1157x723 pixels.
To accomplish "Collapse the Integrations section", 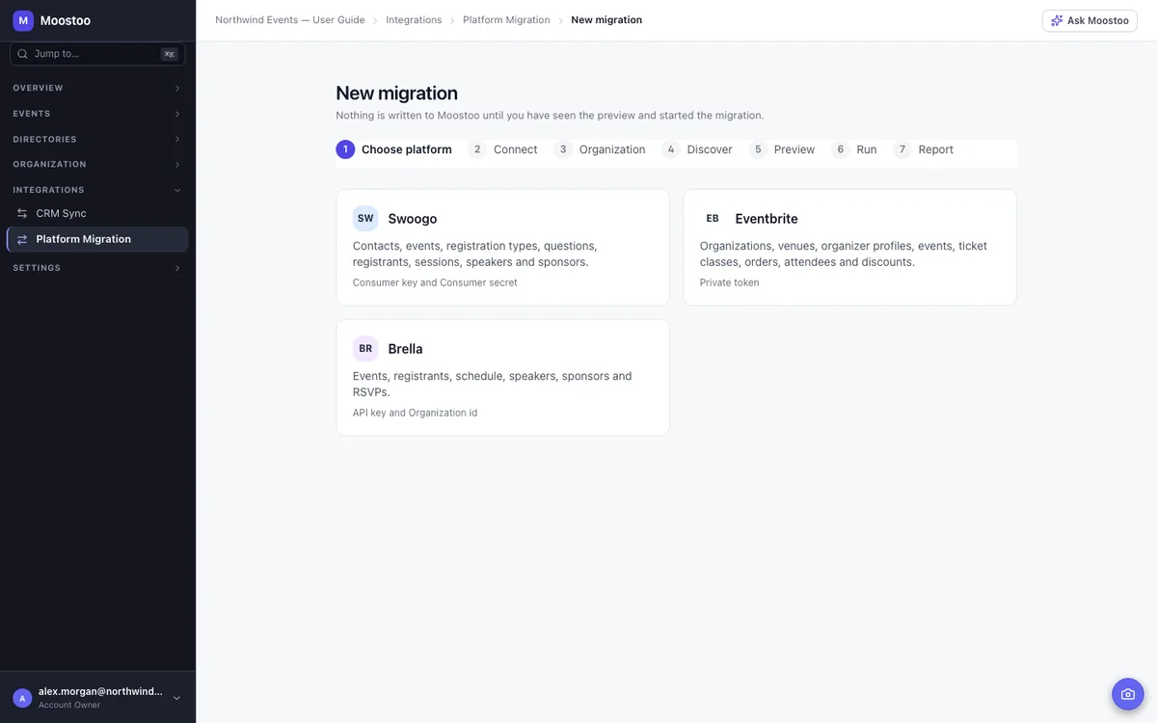I will click(x=97, y=190).
